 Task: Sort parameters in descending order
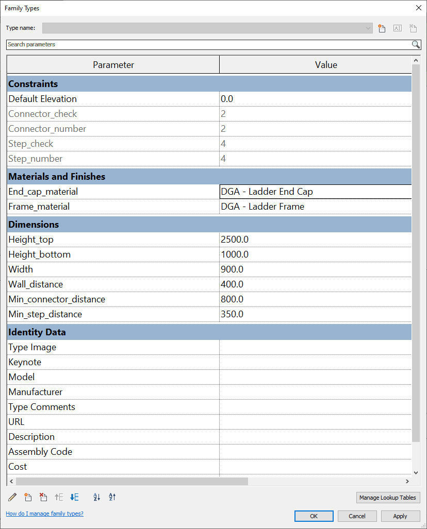click(x=112, y=497)
